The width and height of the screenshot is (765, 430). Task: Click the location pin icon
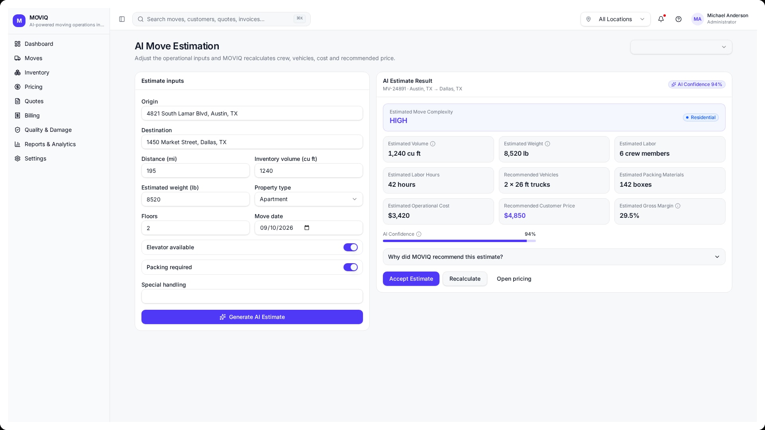[588, 19]
